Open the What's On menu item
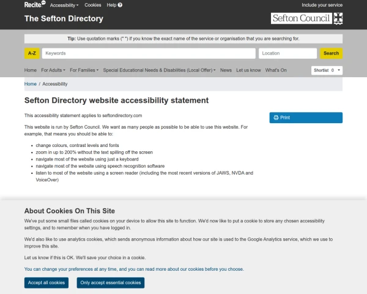Viewport: 367px width, 294px height. [275, 70]
